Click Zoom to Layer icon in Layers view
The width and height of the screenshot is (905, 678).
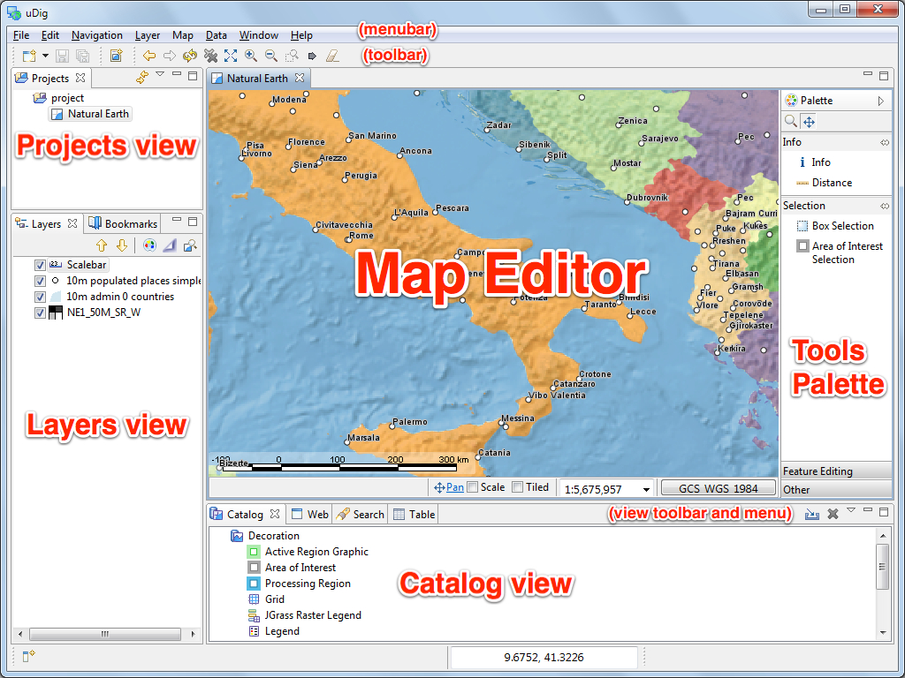(190, 245)
